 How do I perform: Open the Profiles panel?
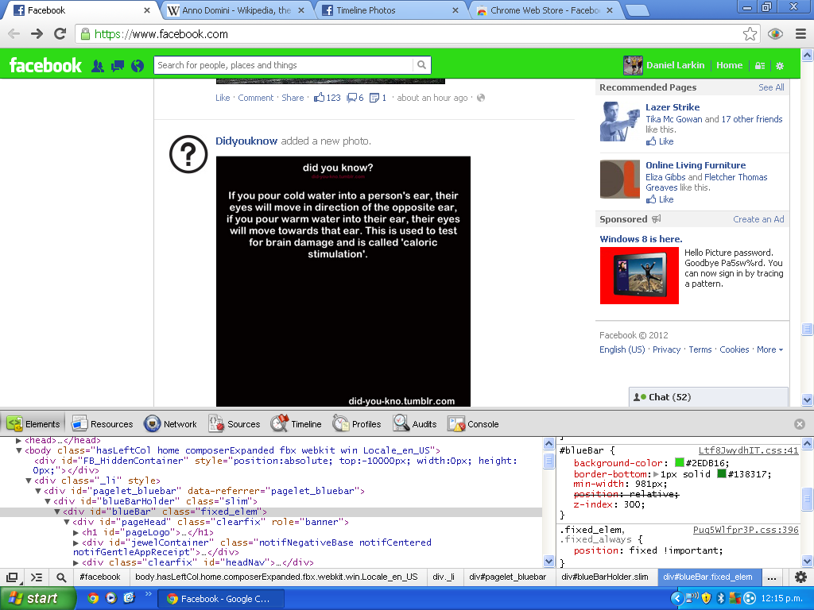point(357,424)
